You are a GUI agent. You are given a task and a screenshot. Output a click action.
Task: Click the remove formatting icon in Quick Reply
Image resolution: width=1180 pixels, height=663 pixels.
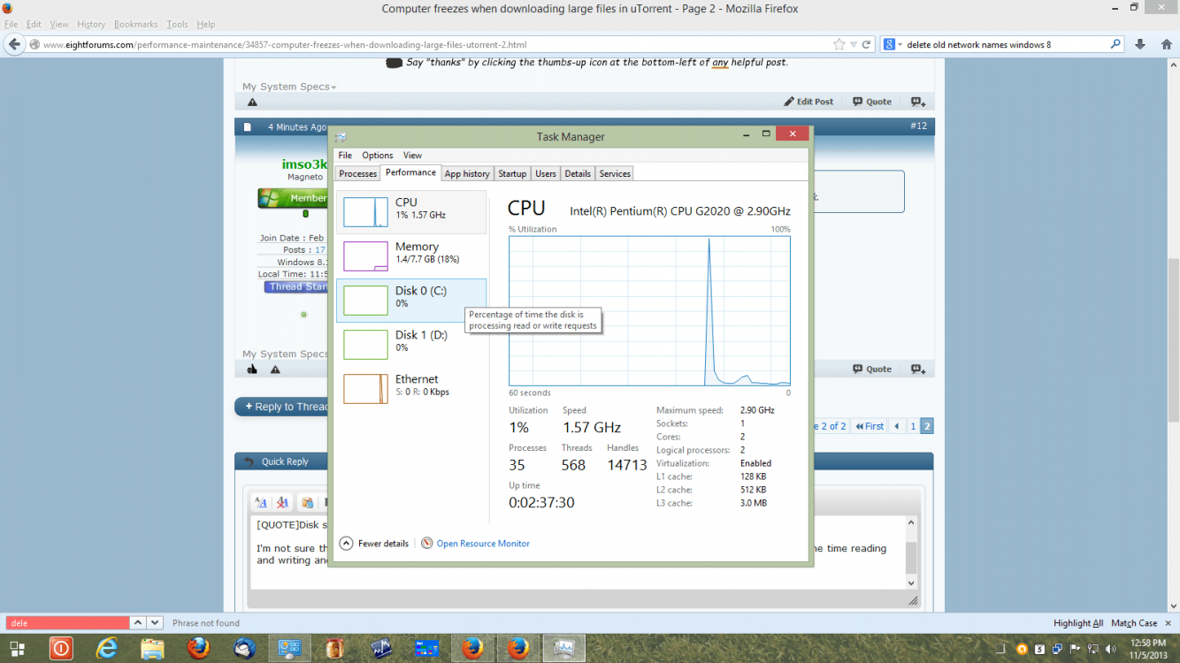pos(282,502)
